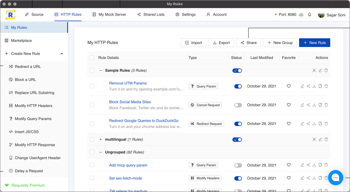Open Requestly Premium link
This screenshot has width=350, height=192.
[28, 185]
